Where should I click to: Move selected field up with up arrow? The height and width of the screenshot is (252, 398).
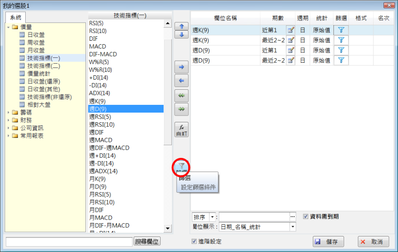coord(182,26)
